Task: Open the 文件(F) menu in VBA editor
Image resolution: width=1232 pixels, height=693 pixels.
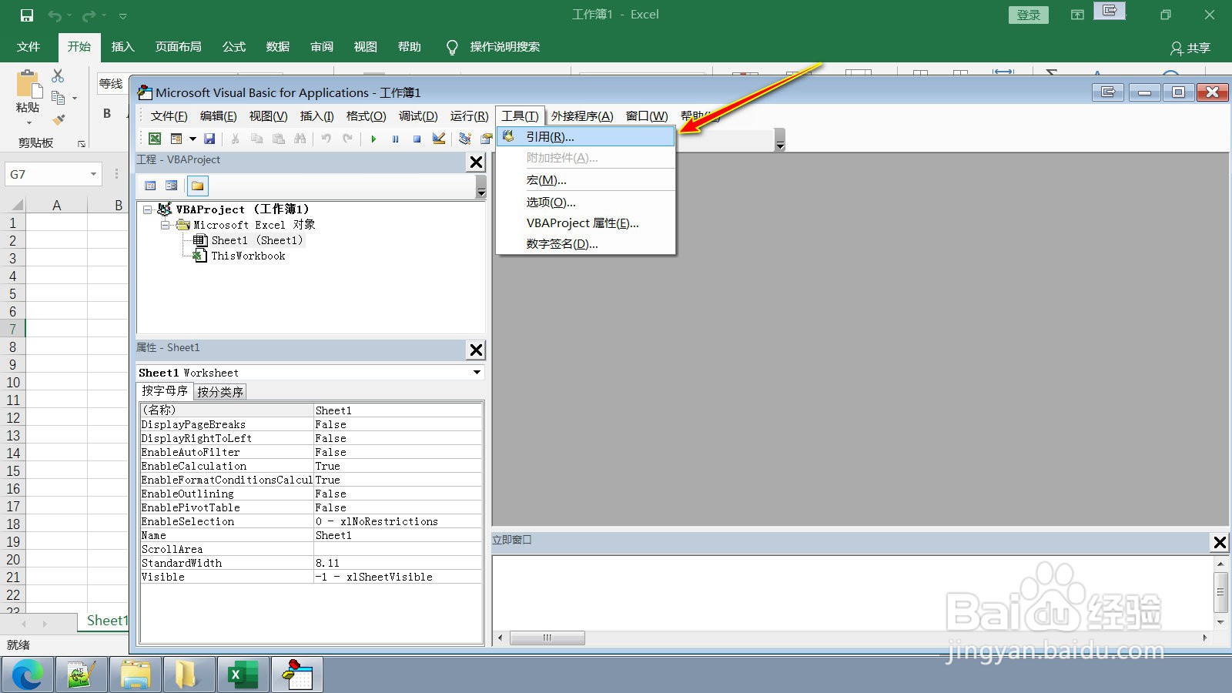Action: tap(169, 115)
